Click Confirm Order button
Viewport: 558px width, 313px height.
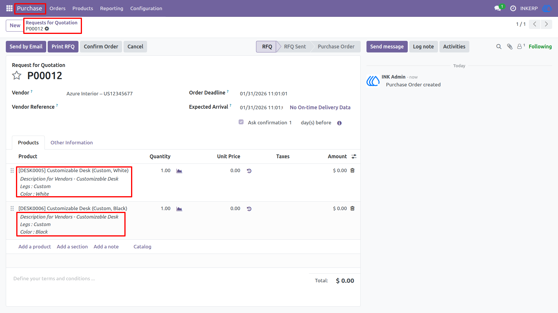click(101, 47)
